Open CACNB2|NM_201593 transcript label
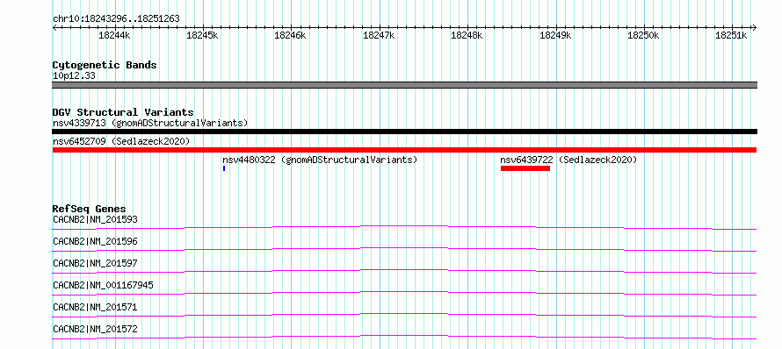The width and height of the screenshot is (782, 349). click(95, 219)
